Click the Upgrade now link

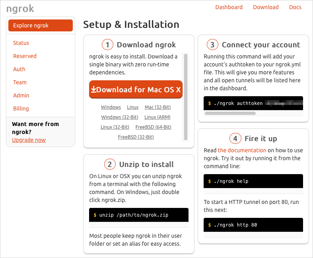pyautogui.click(x=29, y=140)
